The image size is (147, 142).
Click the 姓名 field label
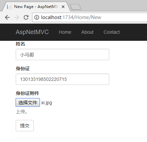pyautogui.click(x=20, y=44)
